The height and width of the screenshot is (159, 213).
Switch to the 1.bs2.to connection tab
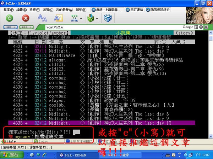tap(16, 141)
